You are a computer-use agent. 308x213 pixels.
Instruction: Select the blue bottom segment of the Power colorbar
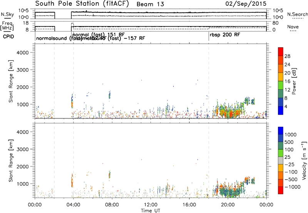[281, 110]
